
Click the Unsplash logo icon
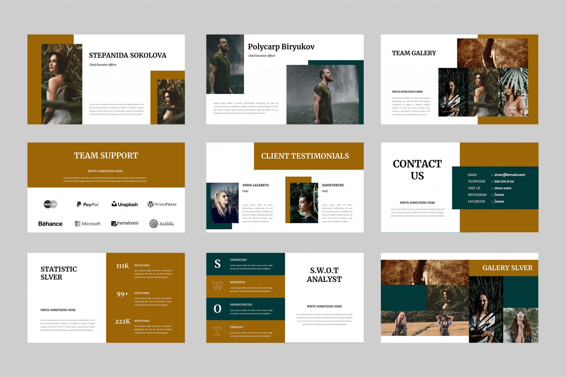click(125, 204)
